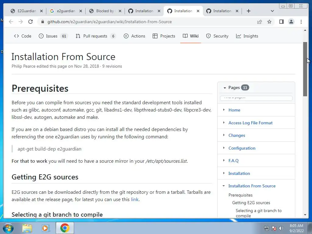Open the Installation From Source sidebar link
Viewport: 312px width, 234px height.
coord(252,186)
